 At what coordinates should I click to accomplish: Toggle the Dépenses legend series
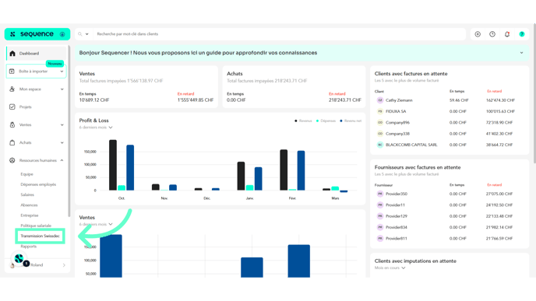[326, 121]
